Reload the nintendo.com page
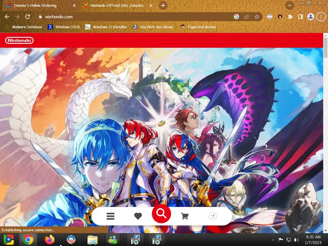Viewport: 328px width, 246px height. (28, 17)
